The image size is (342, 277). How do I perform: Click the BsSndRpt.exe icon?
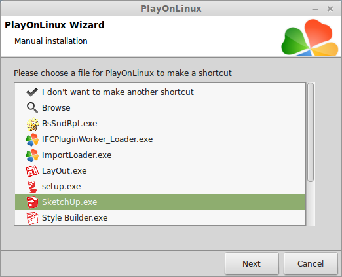[x=33, y=124]
